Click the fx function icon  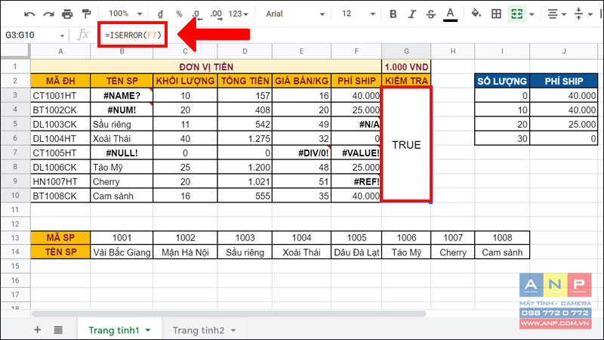tap(82, 35)
